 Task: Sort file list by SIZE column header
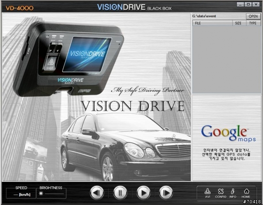point(239,23)
